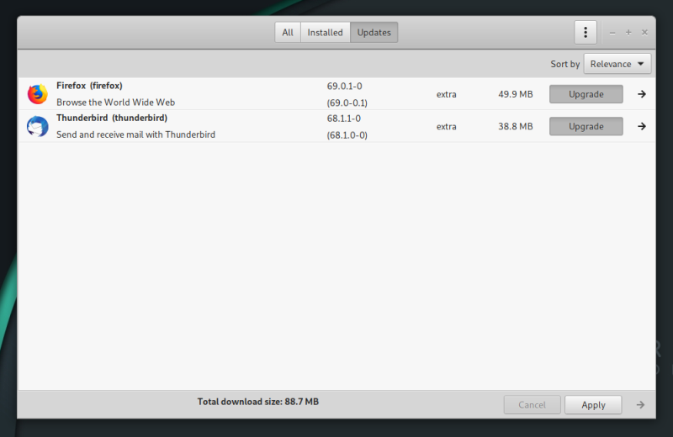This screenshot has width=673, height=437.
Task: Click the 'Sort by' label
Action: coord(564,64)
